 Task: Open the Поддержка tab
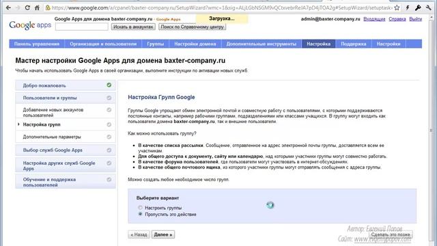(x=354, y=44)
